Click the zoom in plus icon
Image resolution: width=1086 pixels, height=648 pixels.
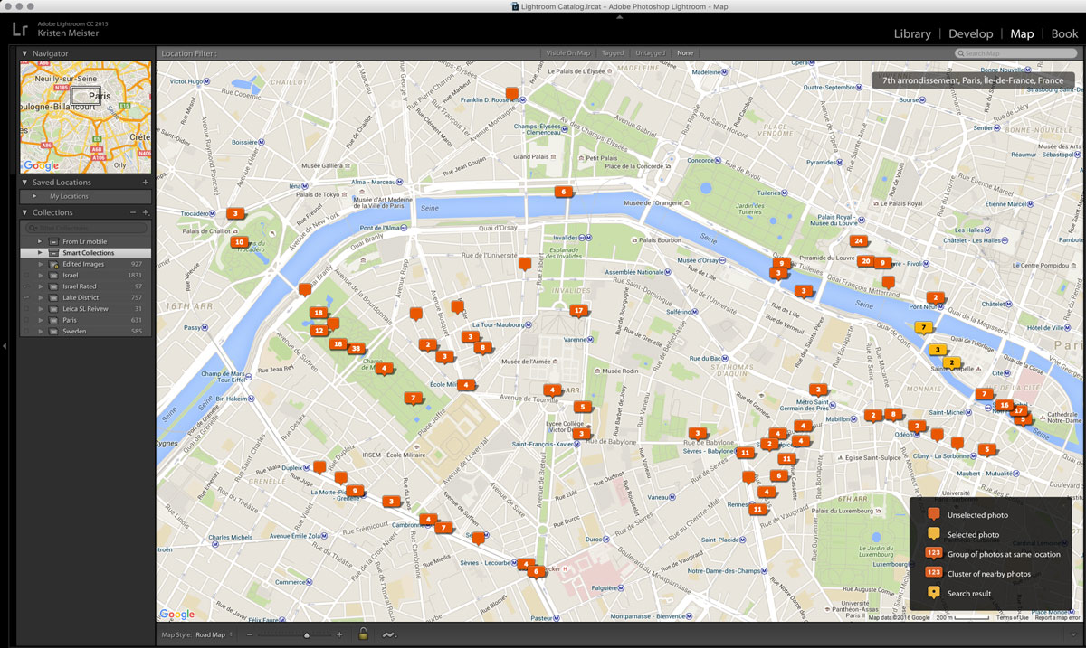point(339,634)
